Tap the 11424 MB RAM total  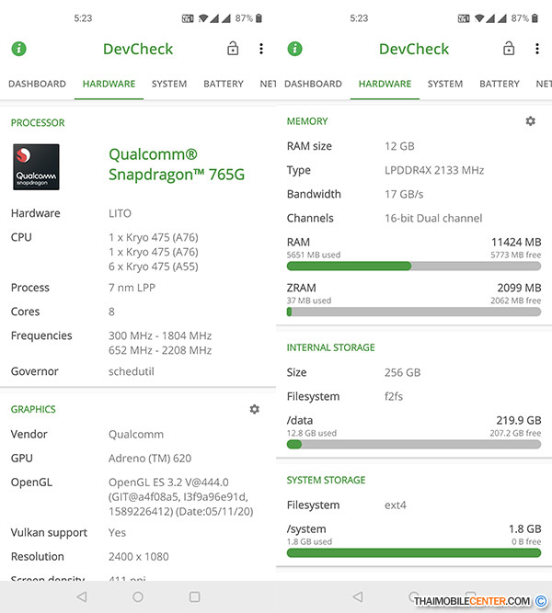[516, 242]
